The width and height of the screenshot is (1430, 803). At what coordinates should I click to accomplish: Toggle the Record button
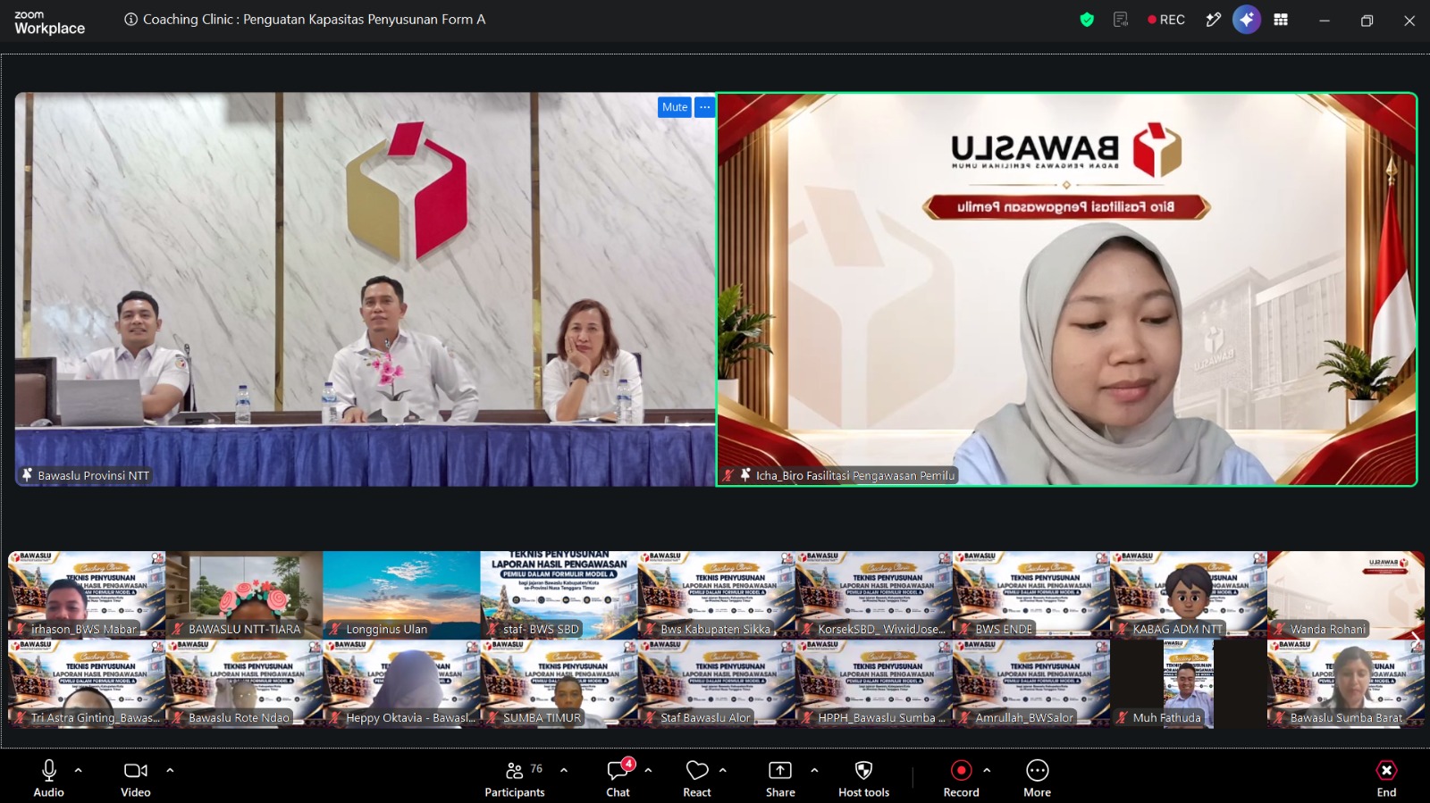pyautogui.click(x=962, y=778)
